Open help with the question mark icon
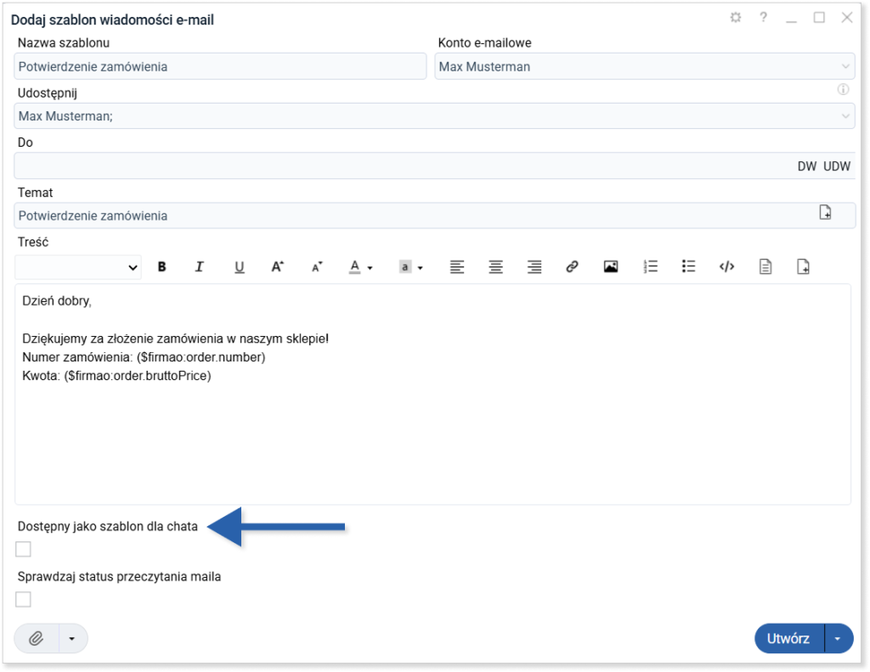The height and width of the screenshot is (672, 870). (x=764, y=18)
